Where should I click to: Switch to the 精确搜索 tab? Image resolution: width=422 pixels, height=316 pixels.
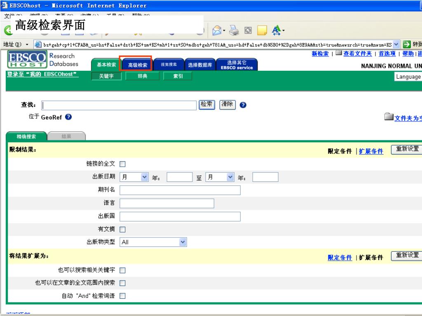coord(26,136)
